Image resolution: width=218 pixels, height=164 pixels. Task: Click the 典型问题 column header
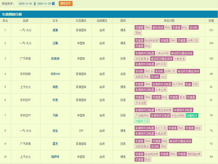coord(169,21)
